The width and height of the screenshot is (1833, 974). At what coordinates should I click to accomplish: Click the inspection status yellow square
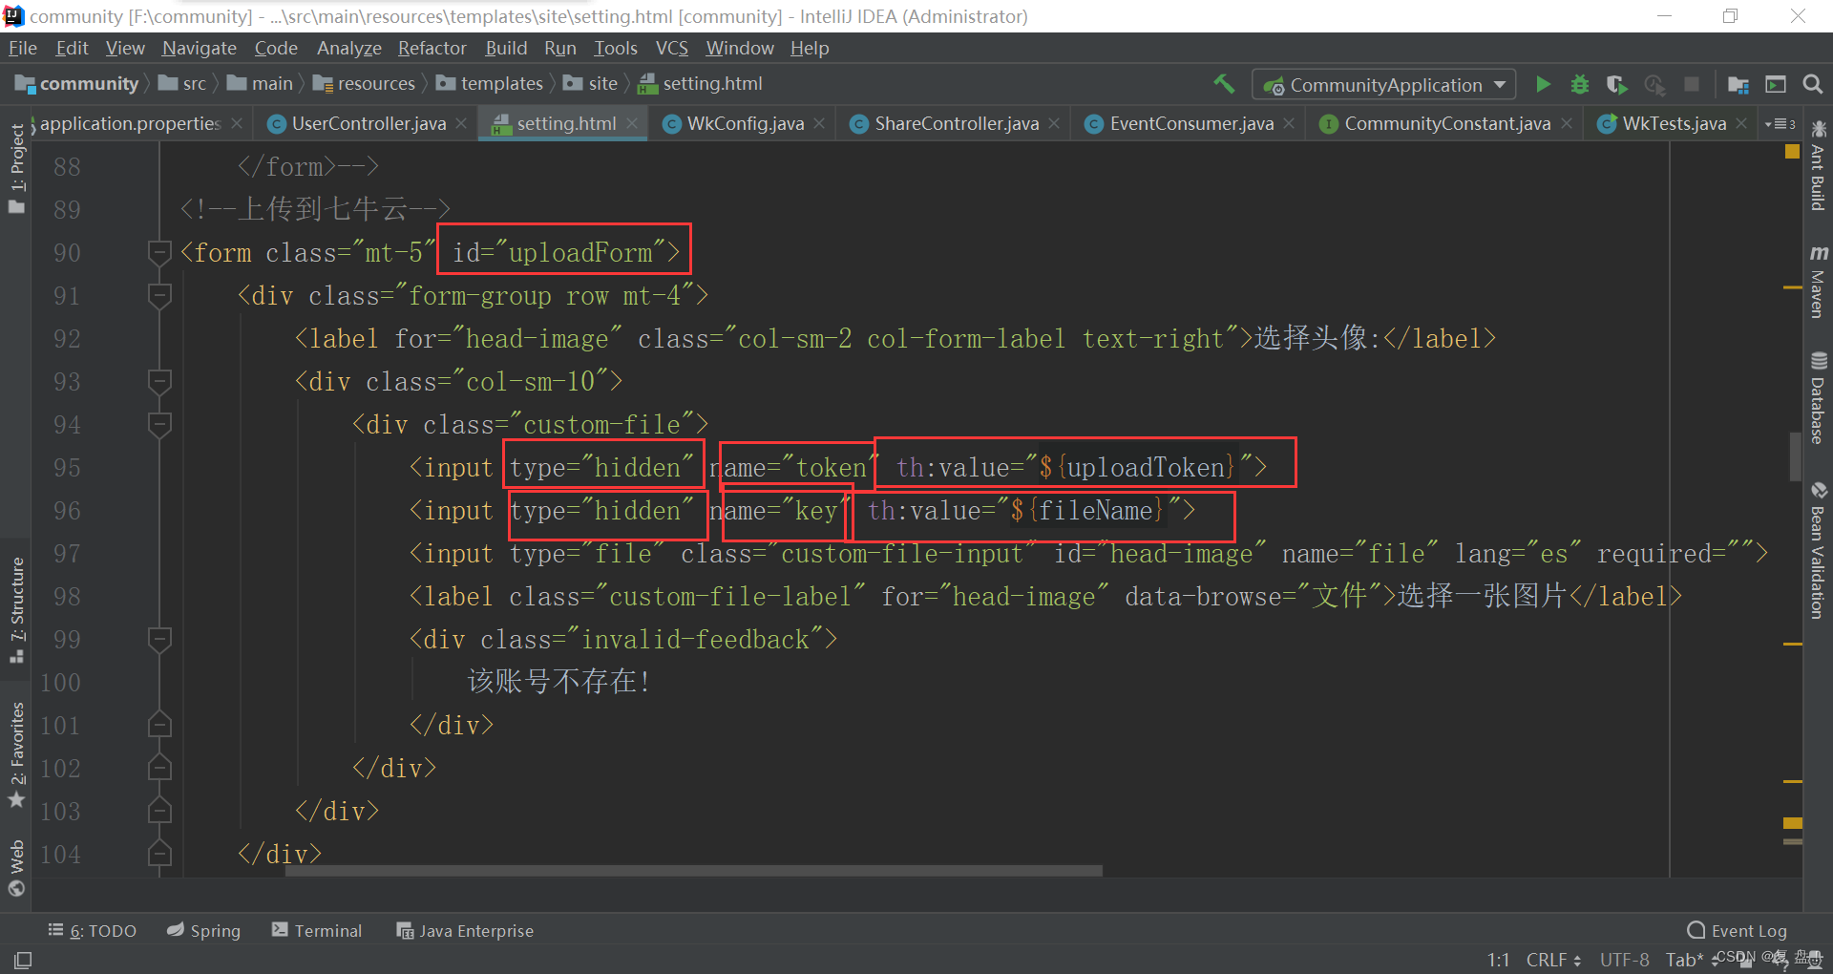pyautogui.click(x=1792, y=152)
